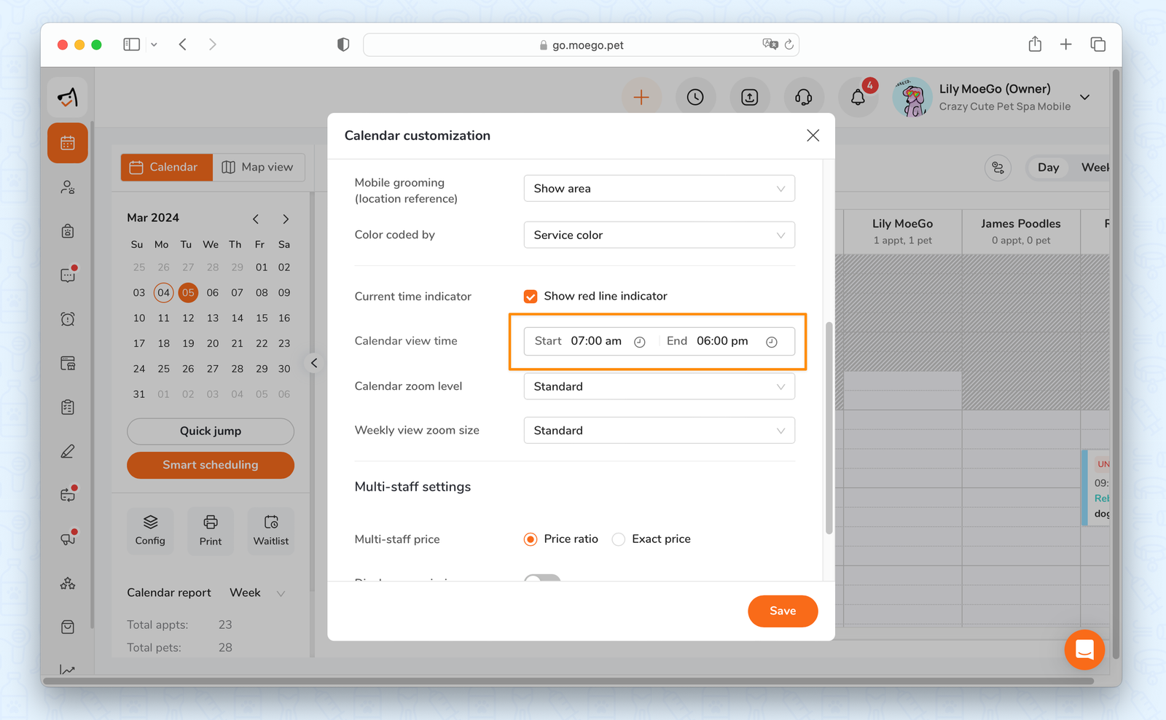Select the alarm clock reminders icon

pos(67,318)
